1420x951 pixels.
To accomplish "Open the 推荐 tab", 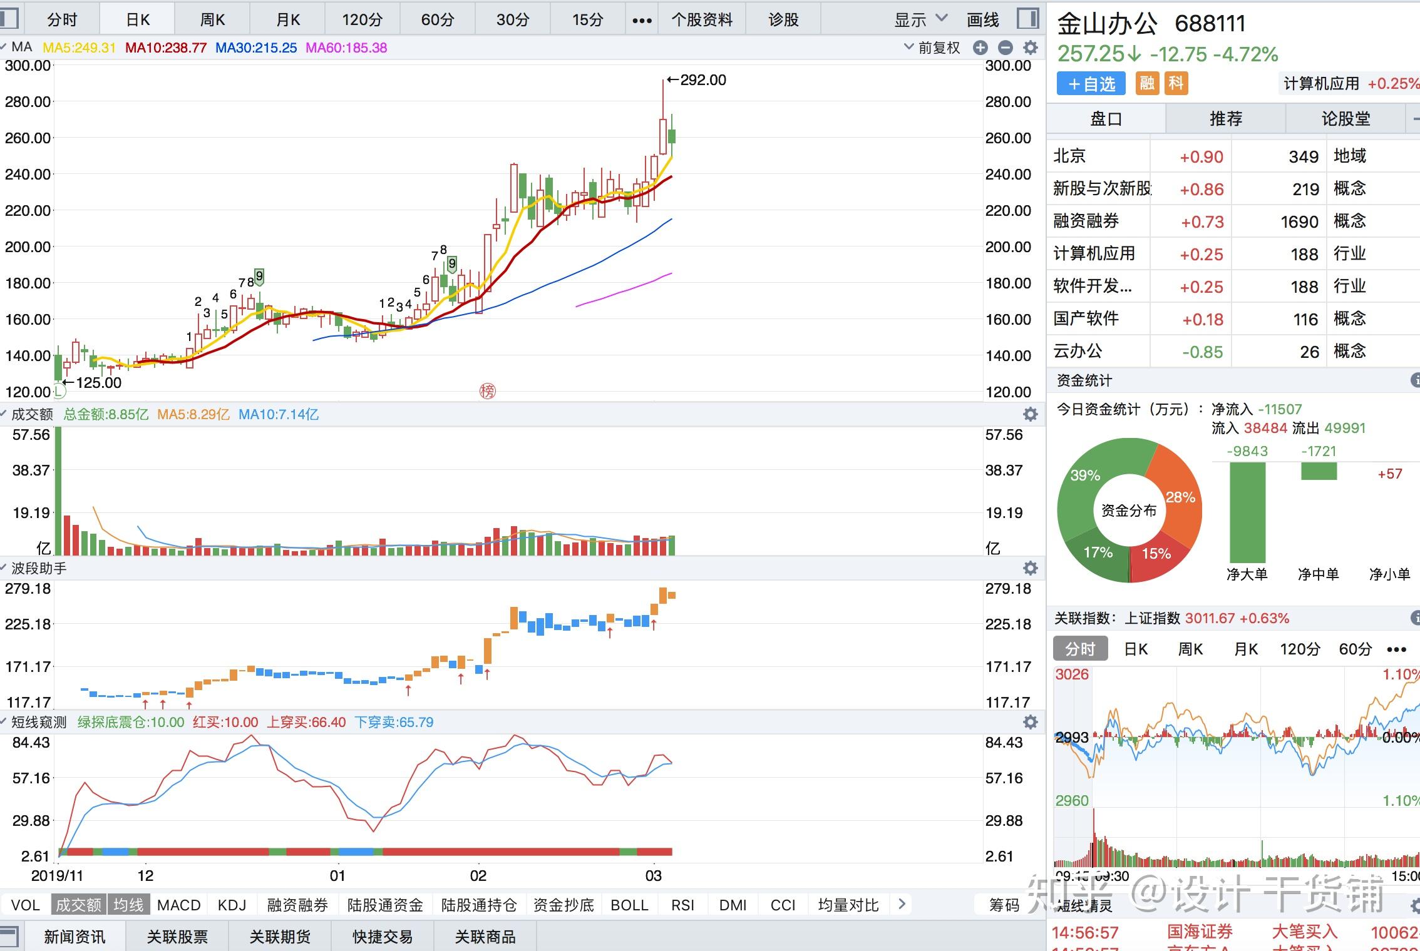I will point(1226,119).
